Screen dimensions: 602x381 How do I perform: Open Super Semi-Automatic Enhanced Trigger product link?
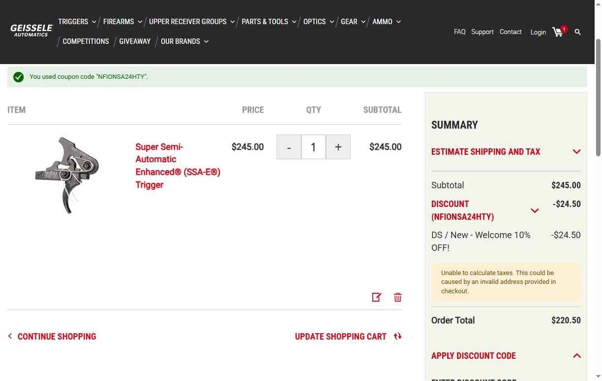coord(177,166)
